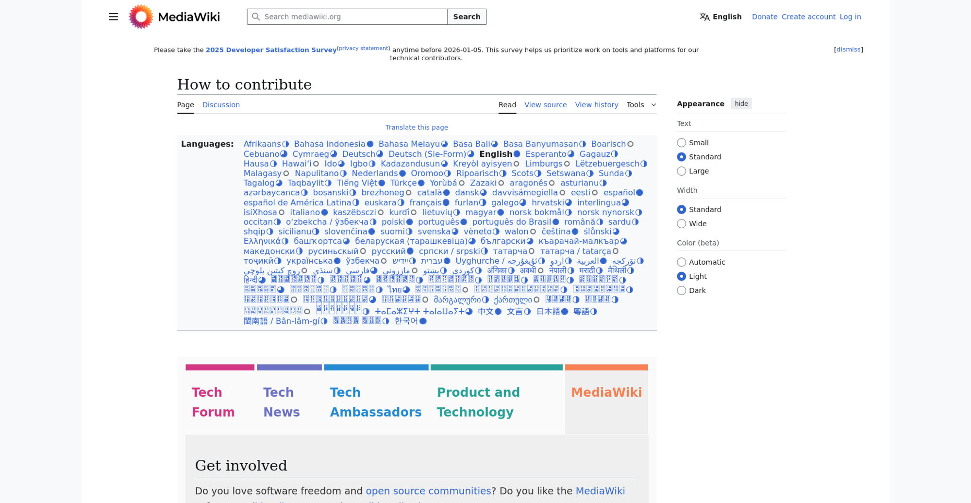Click the magnifying glass in search bar
This screenshot has height=503, width=971.
pyautogui.click(x=256, y=17)
